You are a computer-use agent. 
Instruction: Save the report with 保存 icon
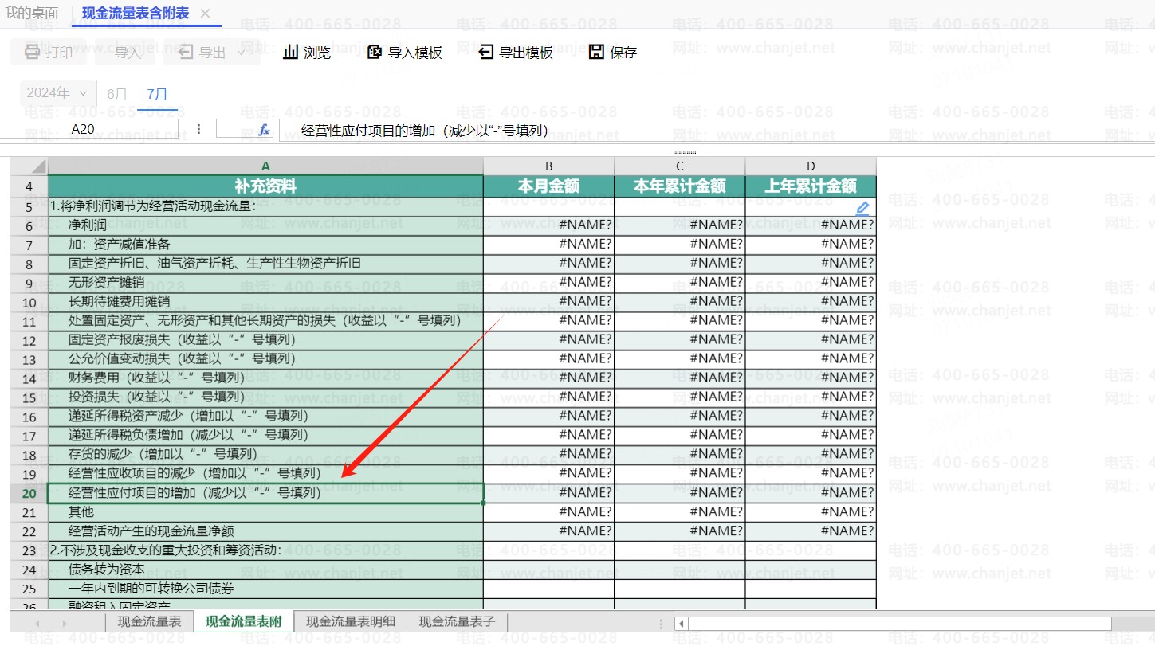[595, 53]
